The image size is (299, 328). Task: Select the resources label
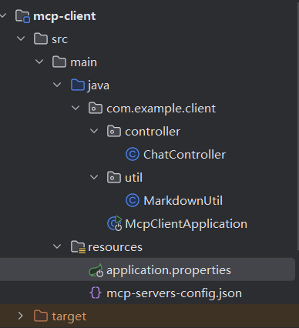pos(115,247)
